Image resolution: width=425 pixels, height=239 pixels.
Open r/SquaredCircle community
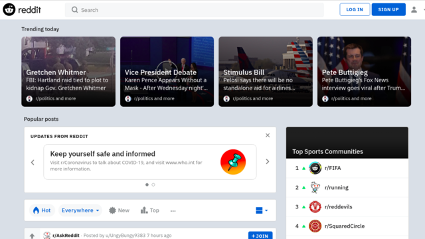coord(345,226)
